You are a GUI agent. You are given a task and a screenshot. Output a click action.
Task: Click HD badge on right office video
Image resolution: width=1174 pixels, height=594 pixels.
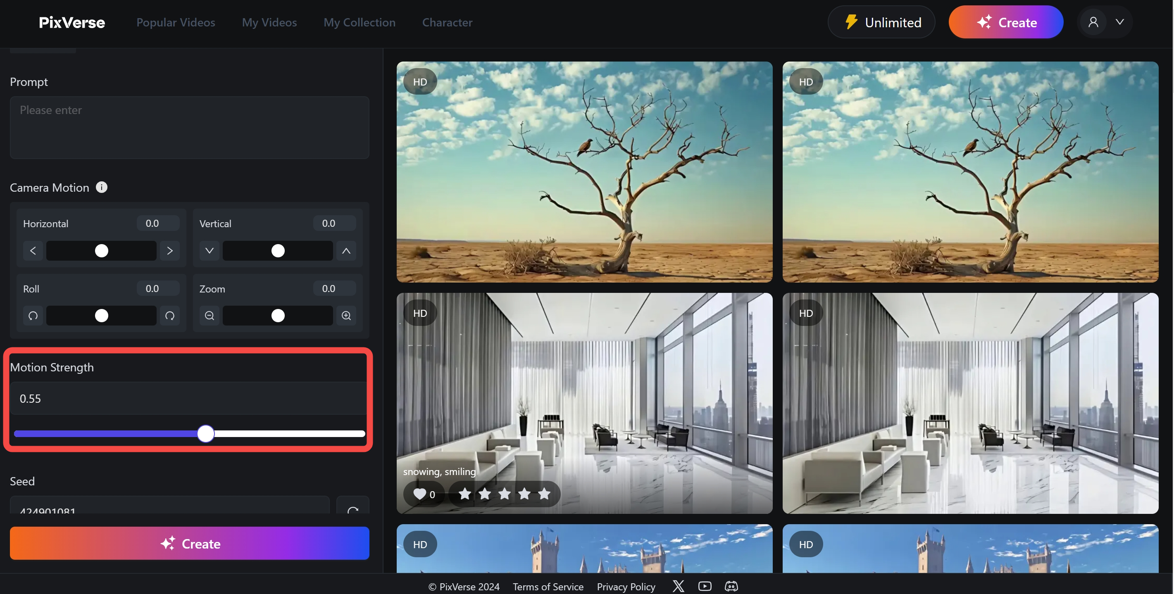806,313
